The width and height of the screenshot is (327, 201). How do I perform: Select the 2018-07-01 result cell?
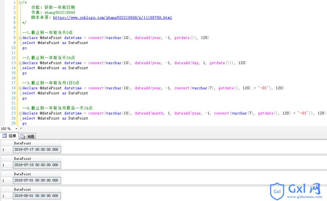[37, 181]
